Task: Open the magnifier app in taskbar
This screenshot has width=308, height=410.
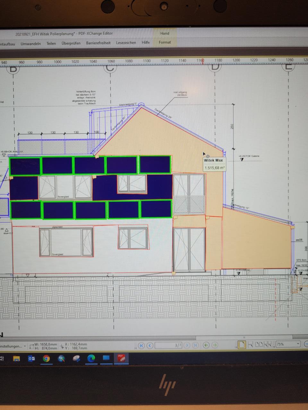Action: point(61,358)
